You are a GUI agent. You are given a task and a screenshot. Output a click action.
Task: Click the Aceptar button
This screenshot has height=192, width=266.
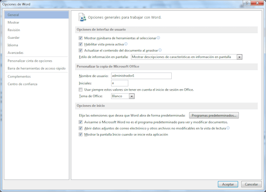(228, 184)
